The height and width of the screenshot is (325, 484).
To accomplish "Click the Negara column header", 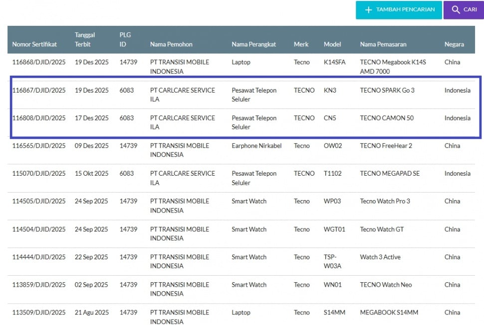I will (454, 44).
